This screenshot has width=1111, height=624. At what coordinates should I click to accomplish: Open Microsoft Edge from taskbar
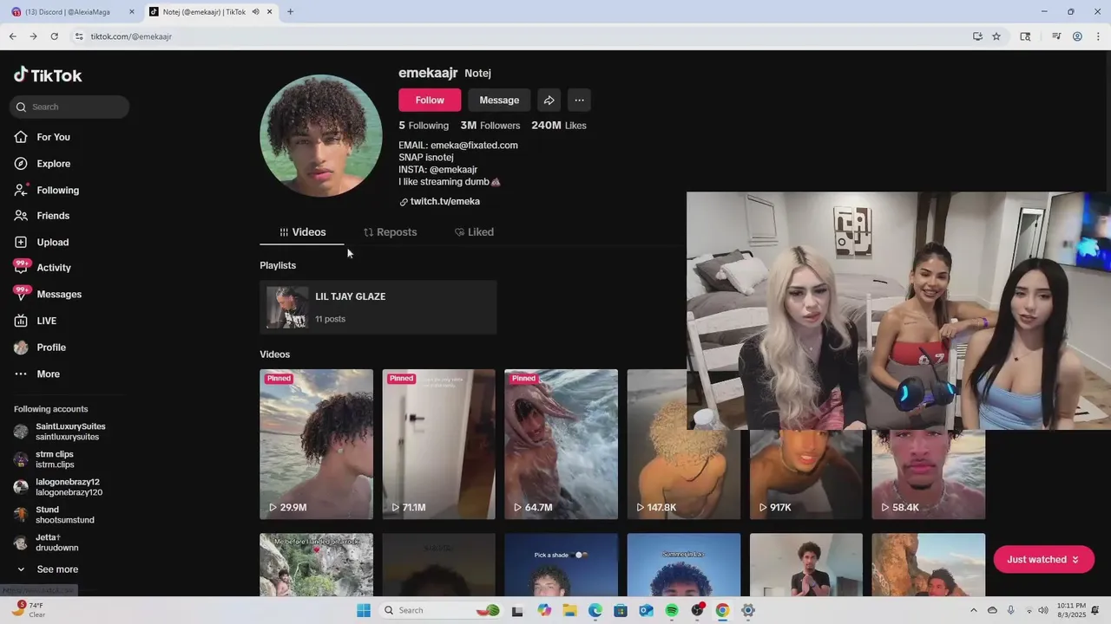[x=595, y=610]
